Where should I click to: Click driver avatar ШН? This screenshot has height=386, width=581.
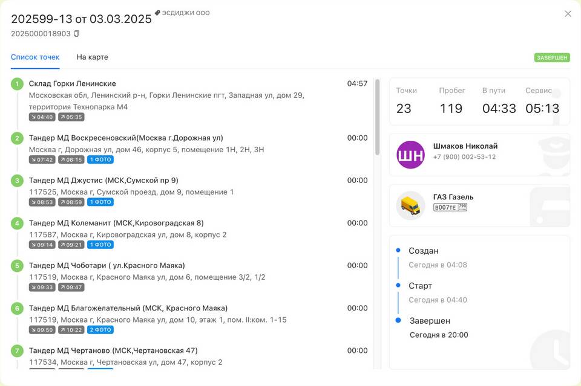(410, 155)
